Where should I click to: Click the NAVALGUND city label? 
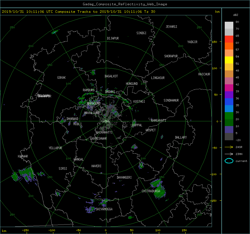92,113
